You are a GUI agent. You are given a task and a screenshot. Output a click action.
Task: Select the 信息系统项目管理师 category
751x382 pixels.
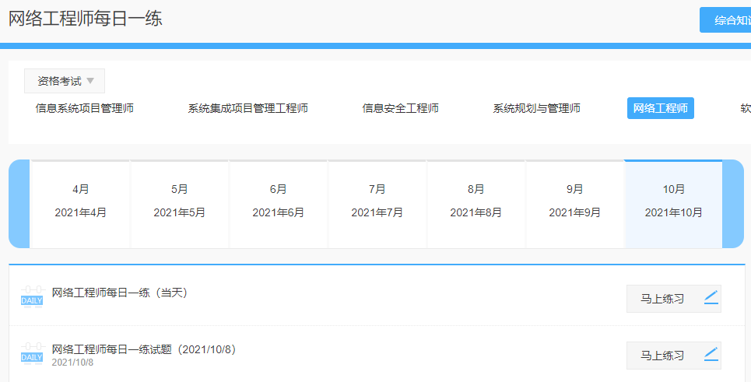point(85,108)
